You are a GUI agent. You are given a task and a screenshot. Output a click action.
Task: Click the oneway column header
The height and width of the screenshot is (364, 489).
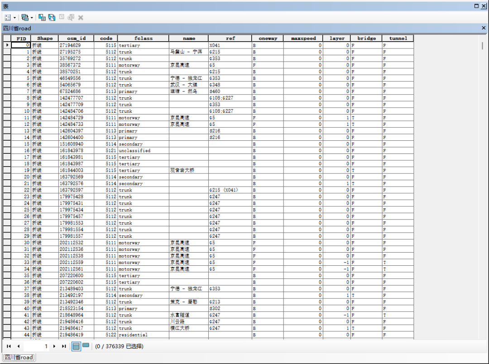point(268,38)
